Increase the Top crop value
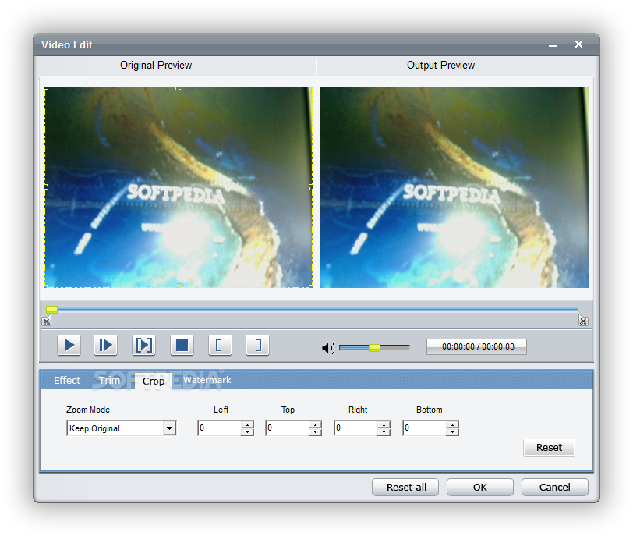 point(315,424)
